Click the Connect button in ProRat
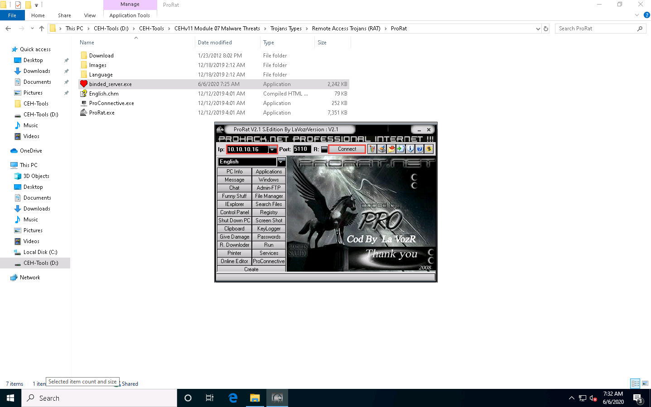This screenshot has height=407, width=651. click(347, 149)
